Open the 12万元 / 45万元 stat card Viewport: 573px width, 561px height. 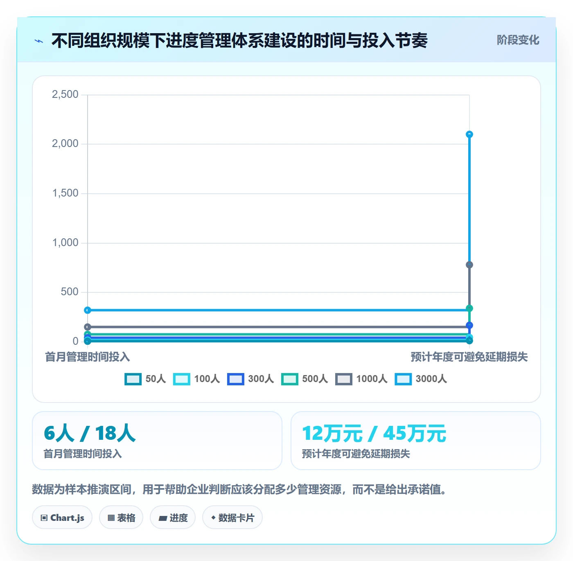coord(416,441)
